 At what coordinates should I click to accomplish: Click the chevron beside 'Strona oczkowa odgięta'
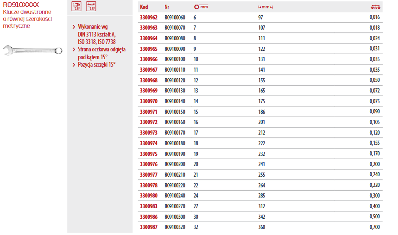74,49
